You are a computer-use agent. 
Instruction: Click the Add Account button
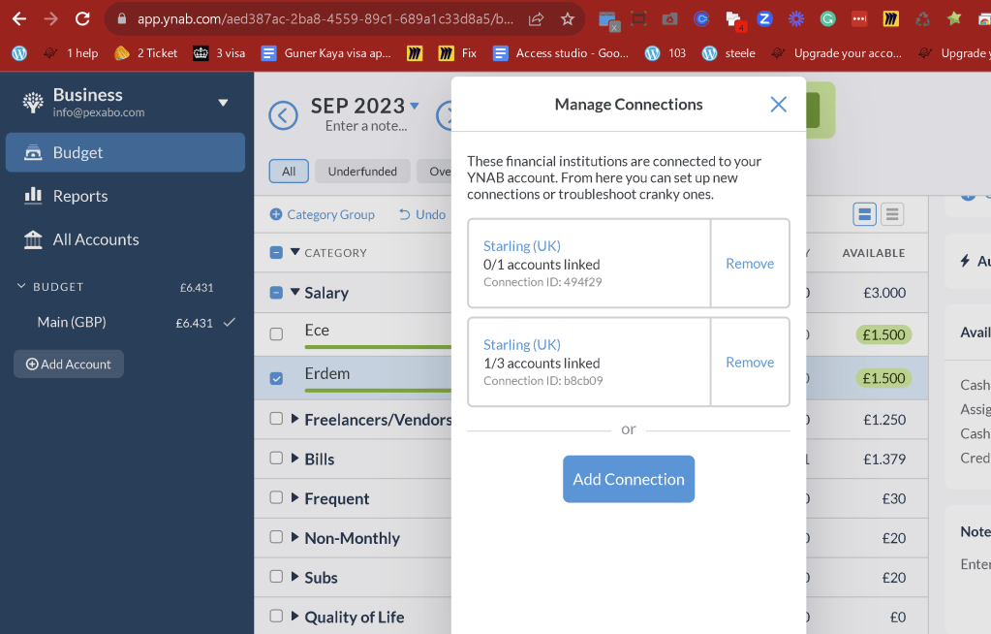pos(68,365)
